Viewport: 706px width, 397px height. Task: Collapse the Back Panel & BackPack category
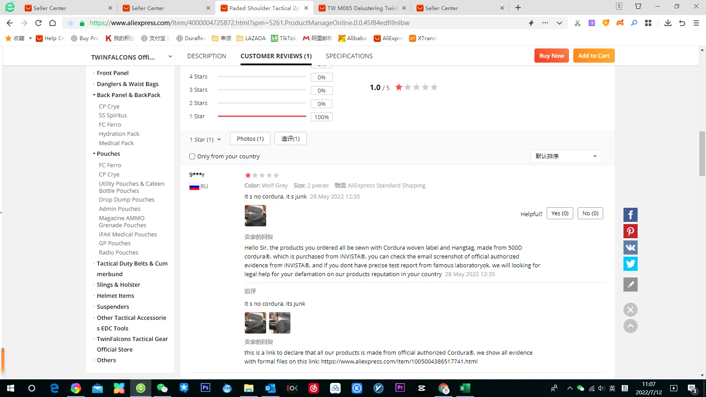94,95
